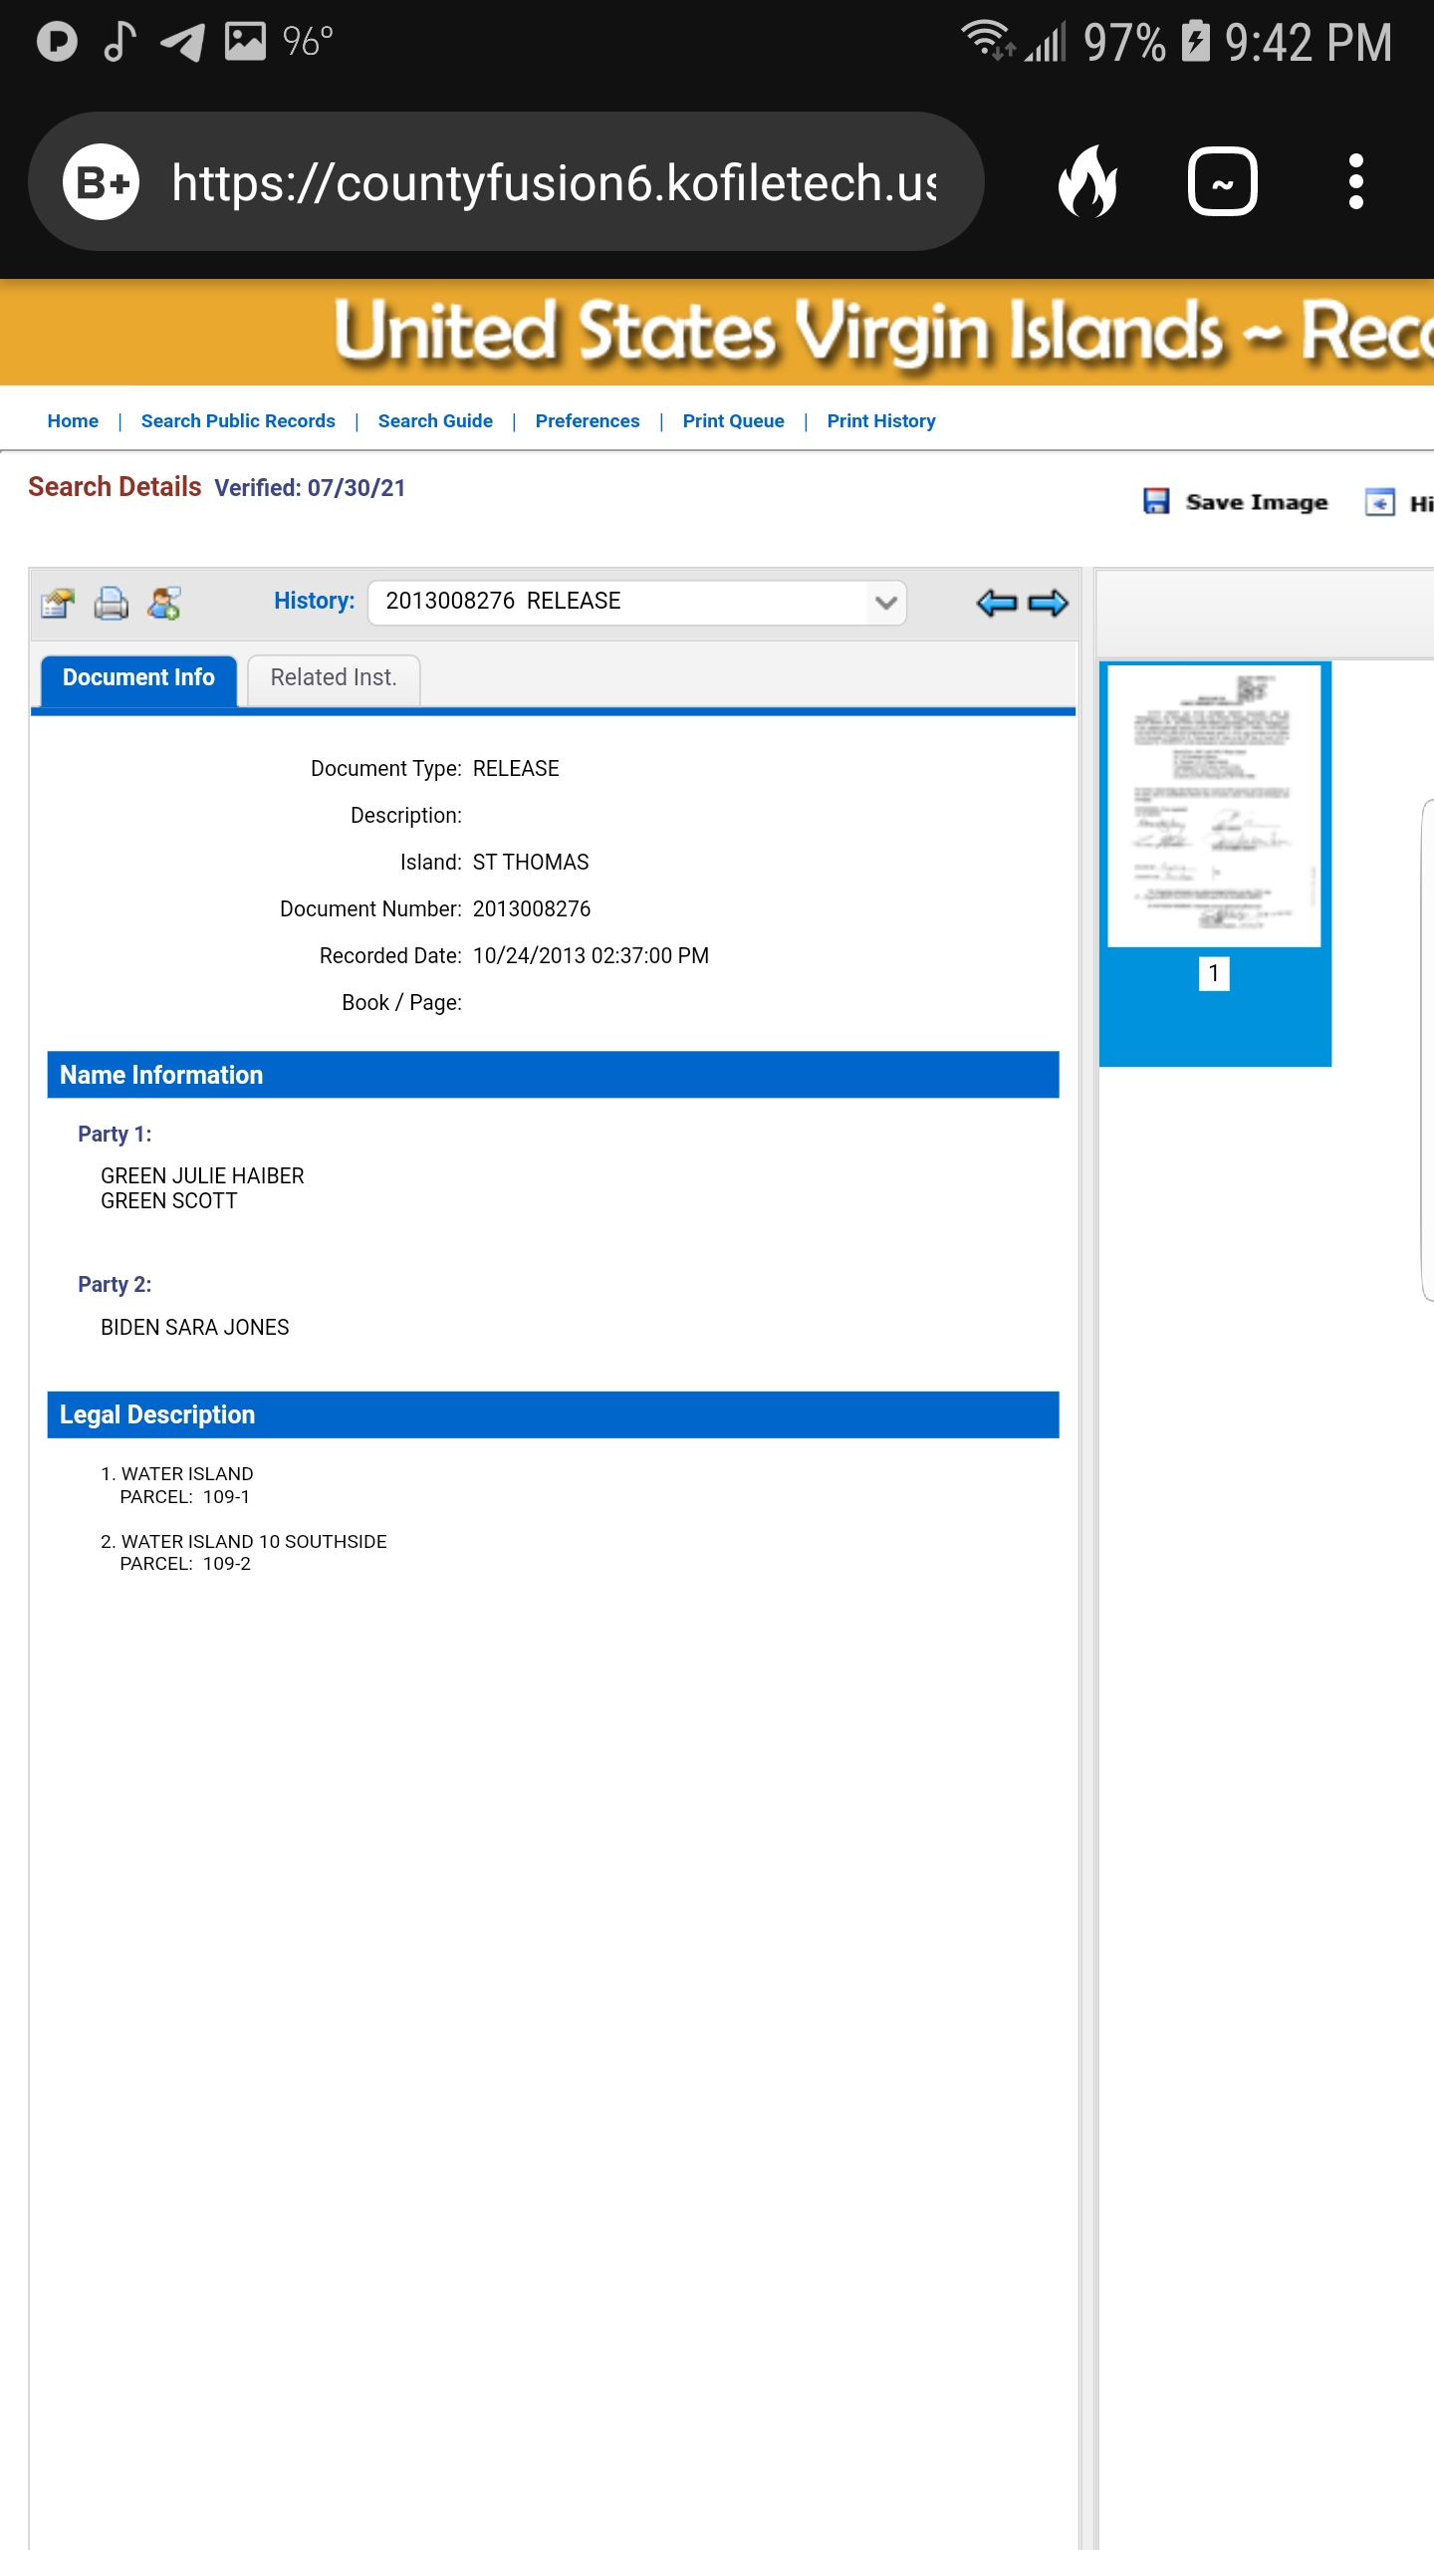1434x2550 pixels.
Task: Click the add user icon in toolbar
Action: click(164, 603)
